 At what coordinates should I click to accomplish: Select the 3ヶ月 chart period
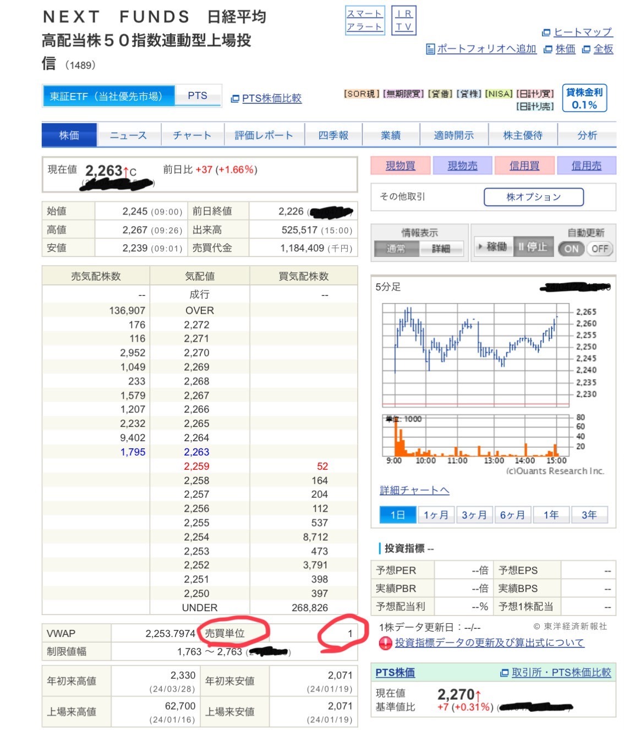(x=474, y=515)
